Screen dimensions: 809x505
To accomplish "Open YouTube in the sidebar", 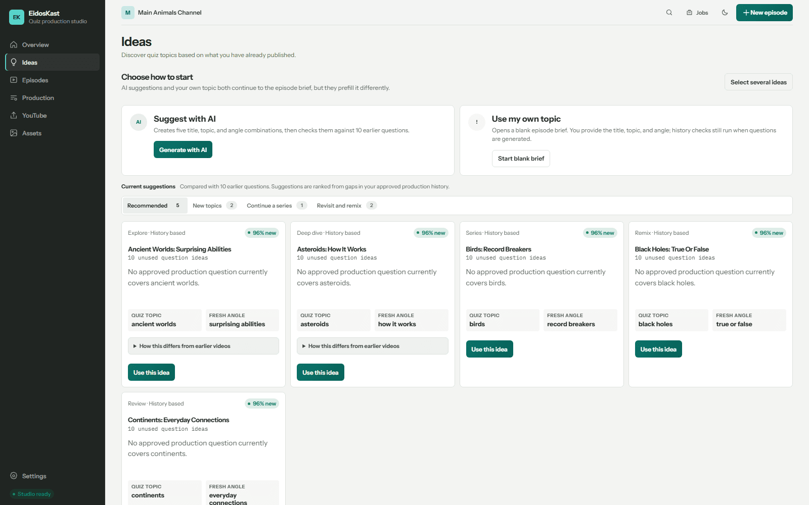I will [x=53, y=116].
